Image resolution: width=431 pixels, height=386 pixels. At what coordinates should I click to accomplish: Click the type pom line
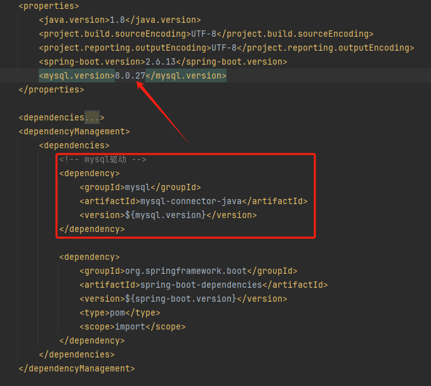pos(120,313)
